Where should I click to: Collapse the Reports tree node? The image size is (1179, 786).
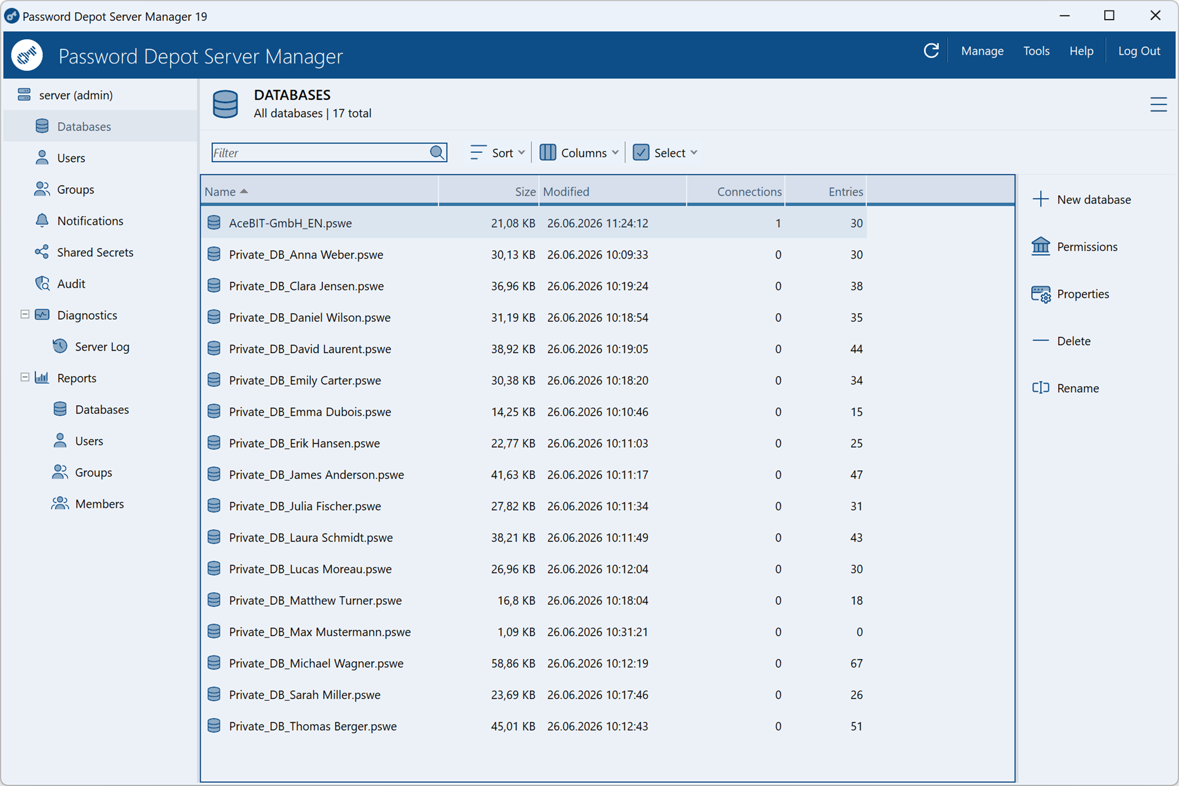point(25,377)
